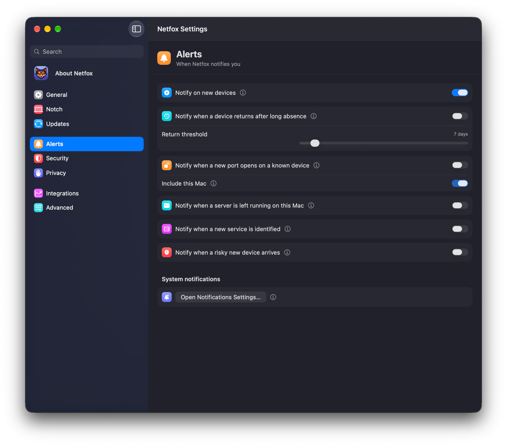Screen dimensions: 507x446
Task: Click the 'System notifications' heading
Action: click(191, 279)
